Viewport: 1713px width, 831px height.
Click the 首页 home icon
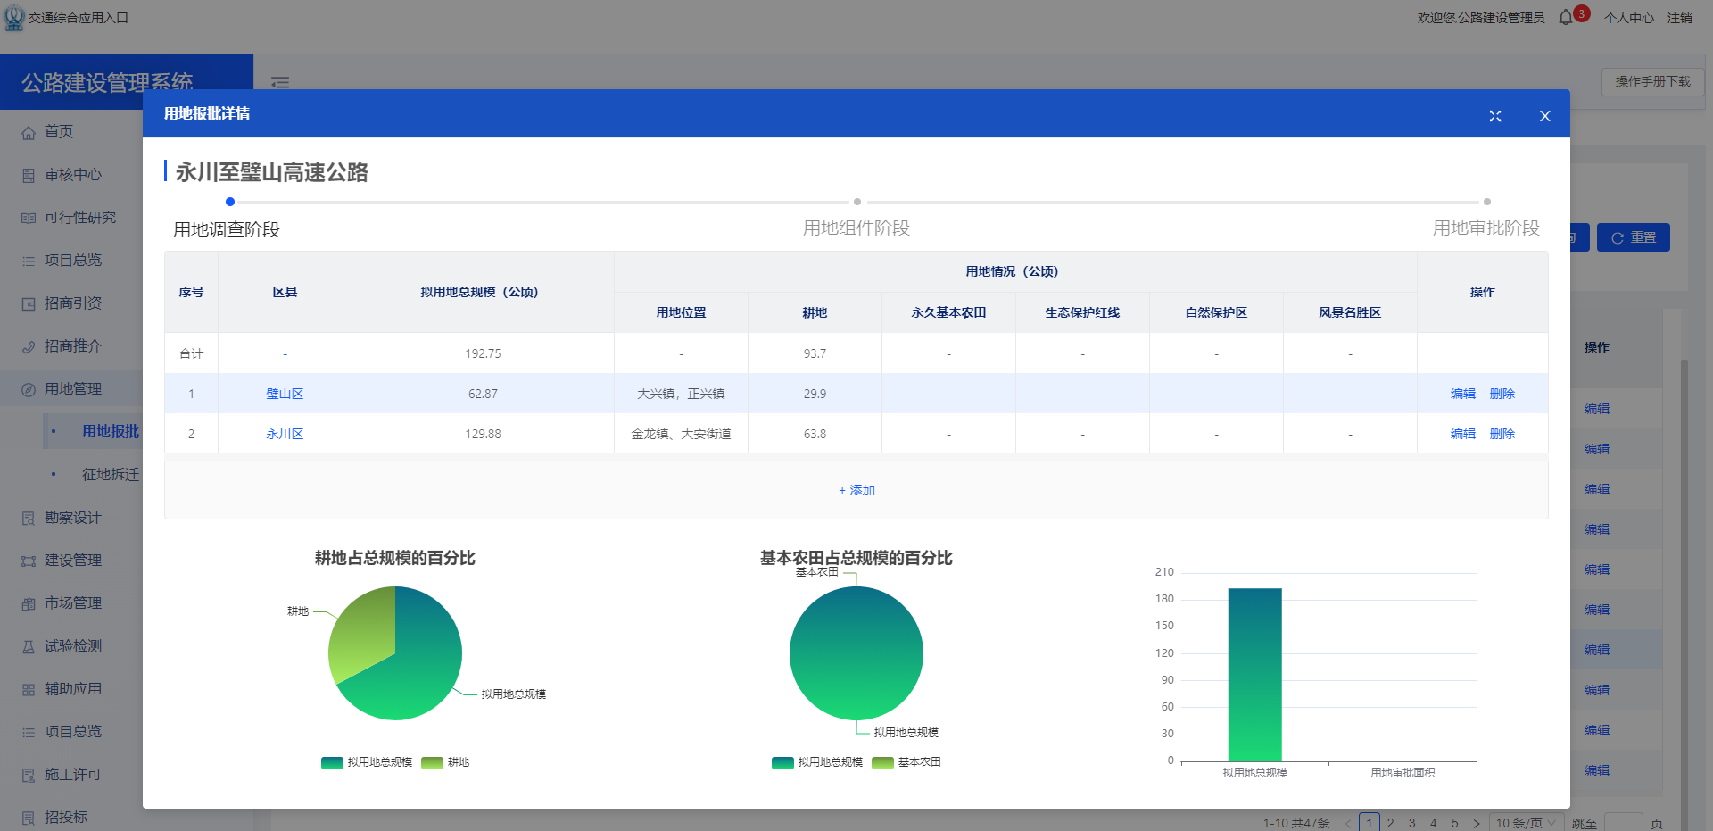(29, 132)
